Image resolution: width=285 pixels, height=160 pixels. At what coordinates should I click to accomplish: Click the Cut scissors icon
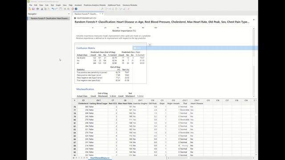point(42,9)
